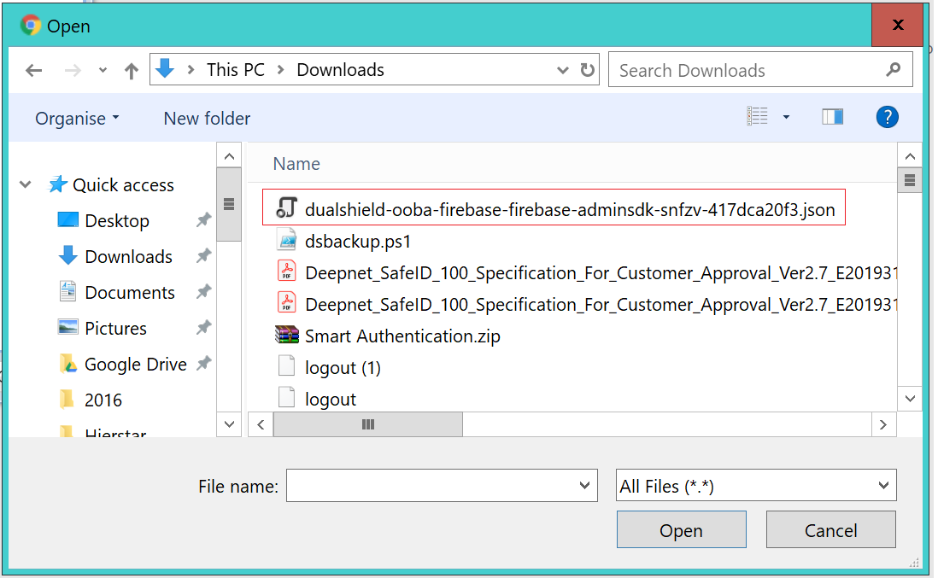Click the change view layout icon
This screenshot has width=938, height=584.
click(758, 117)
